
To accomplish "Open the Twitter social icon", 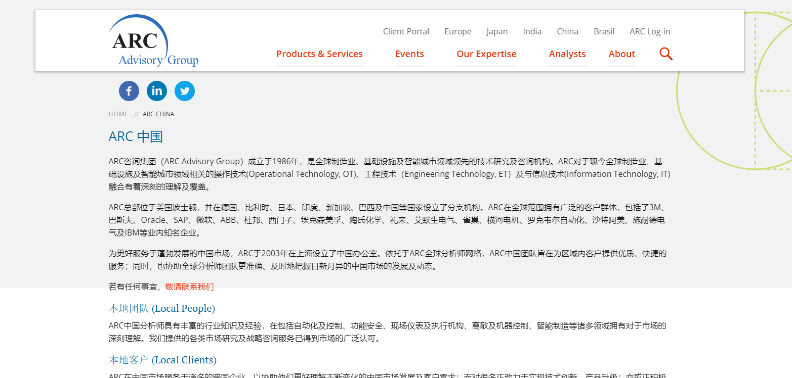I will [185, 91].
